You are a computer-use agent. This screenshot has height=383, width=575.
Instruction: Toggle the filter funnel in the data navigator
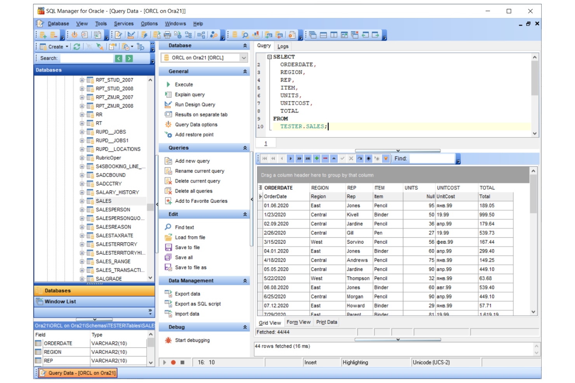coord(385,158)
